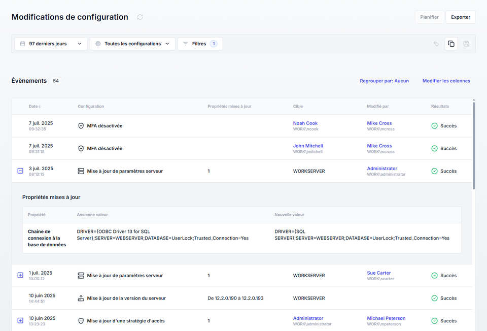Viewport: 487px width, 331px height.
Task: Click the Exporter button
Action: (x=460, y=17)
